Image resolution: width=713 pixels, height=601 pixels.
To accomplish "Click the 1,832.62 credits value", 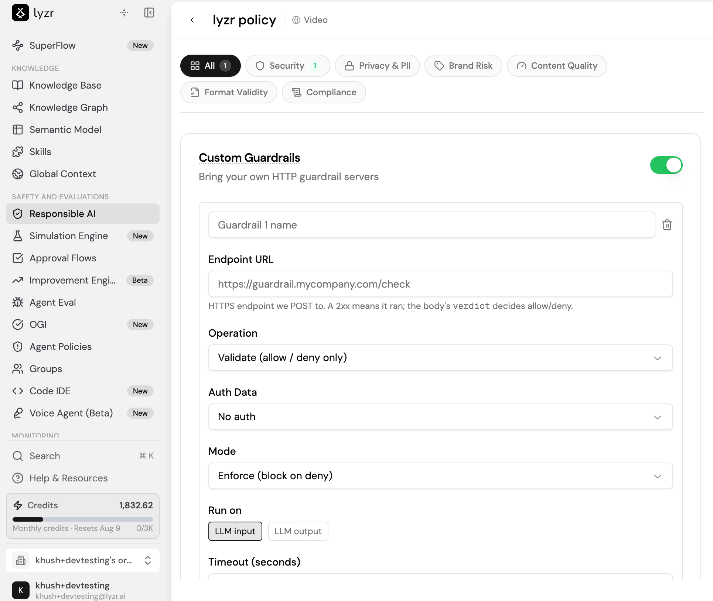I will [x=136, y=505].
